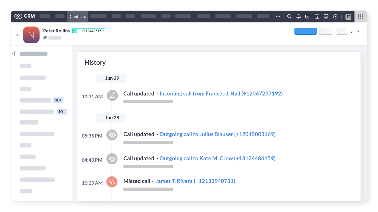The height and width of the screenshot is (212, 378).
Task: Expand more modules with the ellipsis
Action: [278, 16]
